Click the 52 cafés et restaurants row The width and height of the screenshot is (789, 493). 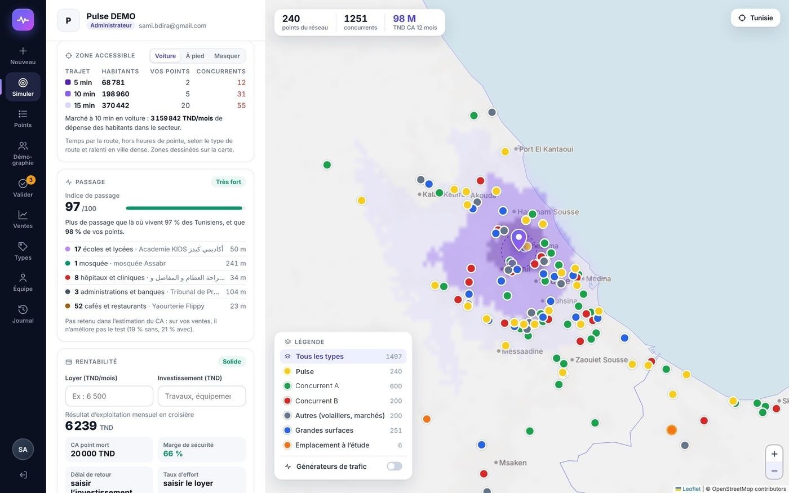coord(156,306)
